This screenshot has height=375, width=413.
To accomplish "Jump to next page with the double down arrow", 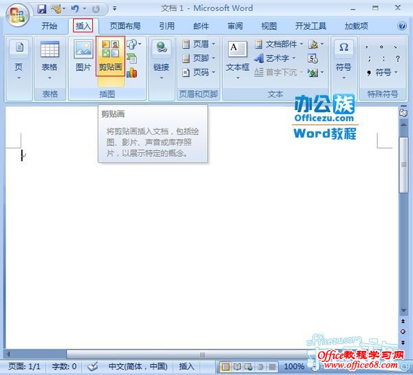I will pos(403,342).
